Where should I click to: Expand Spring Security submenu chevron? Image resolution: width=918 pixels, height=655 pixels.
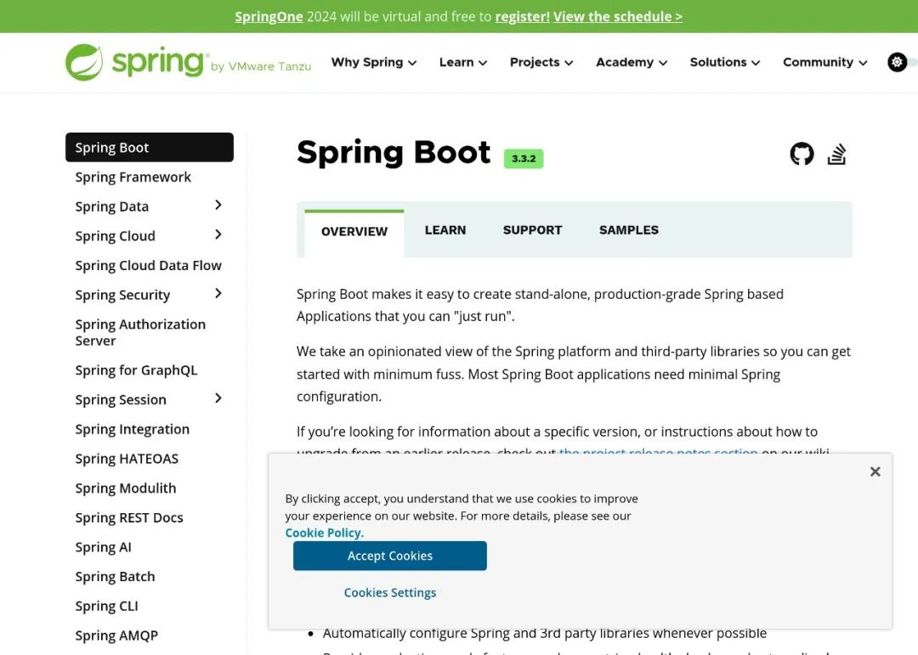coord(218,293)
